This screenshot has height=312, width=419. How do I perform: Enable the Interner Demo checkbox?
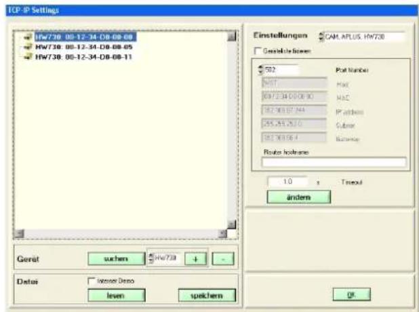(92, 281)
